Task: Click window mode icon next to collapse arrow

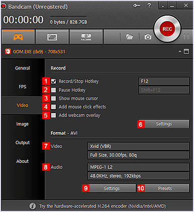Action: pos(186,52)
